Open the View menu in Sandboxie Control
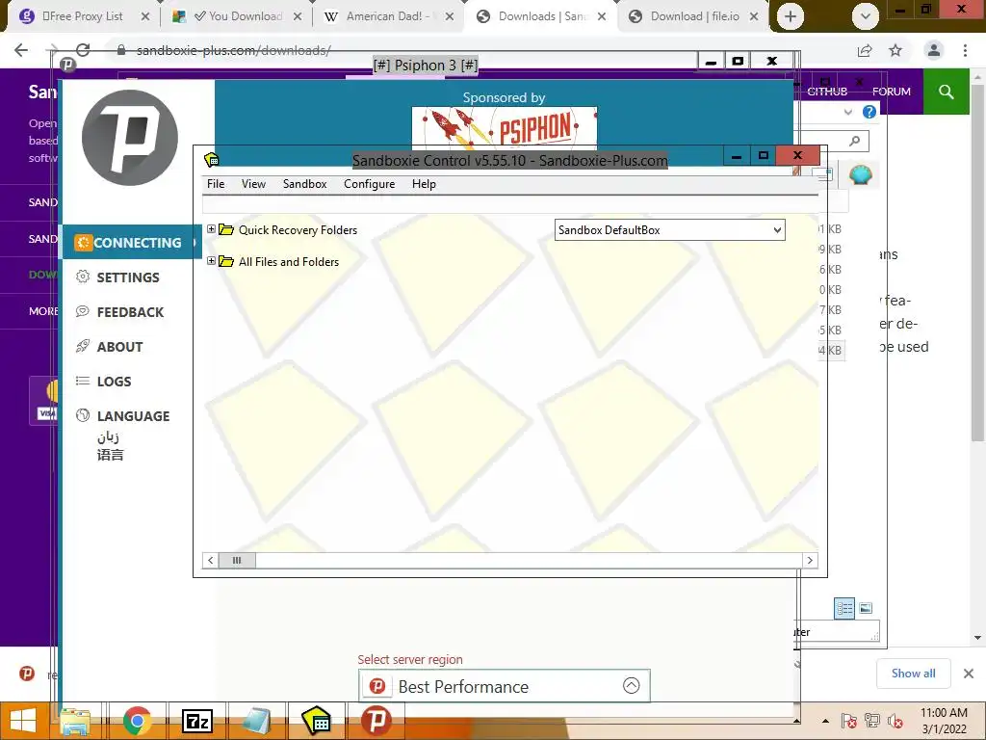This screenshot has height=740, width=986. pyautogui.click(x=253, y=184)
